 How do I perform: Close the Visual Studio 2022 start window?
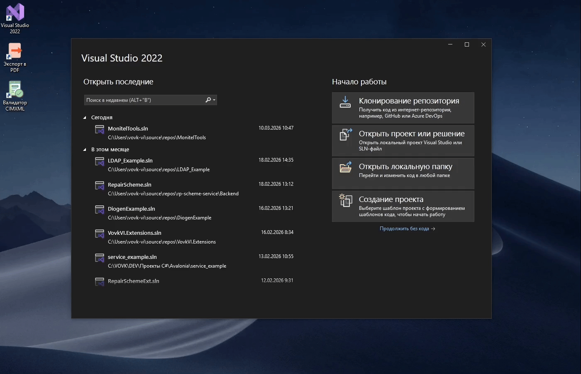click(483, 44)
